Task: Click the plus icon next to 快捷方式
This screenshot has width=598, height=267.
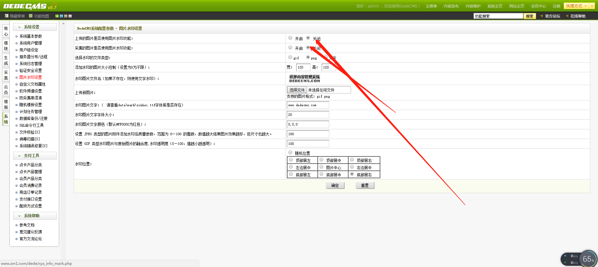Action: point(592,6)
